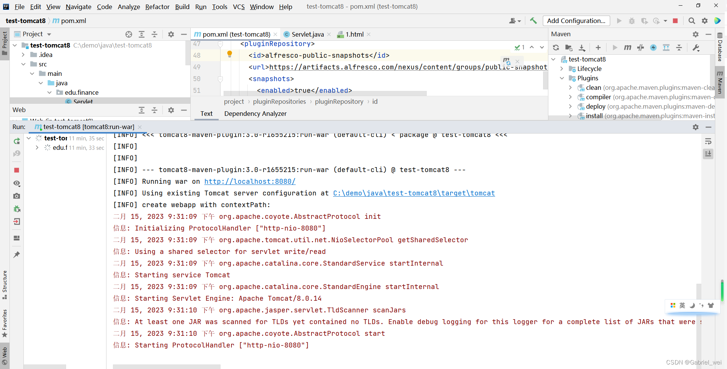This screenshot has height=369, width=727.
Task: Open the Build menu
Action: coord(182,7)
